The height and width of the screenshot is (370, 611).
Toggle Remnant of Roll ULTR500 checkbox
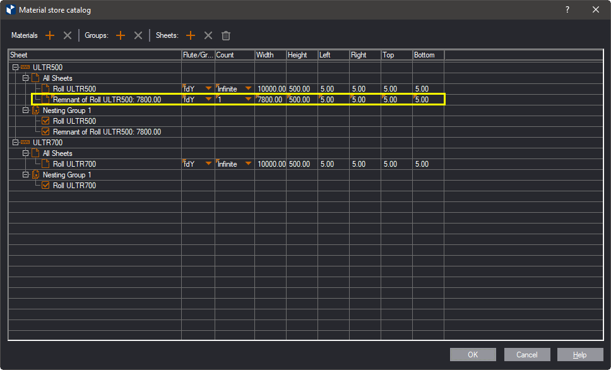[x=45, y=132]
